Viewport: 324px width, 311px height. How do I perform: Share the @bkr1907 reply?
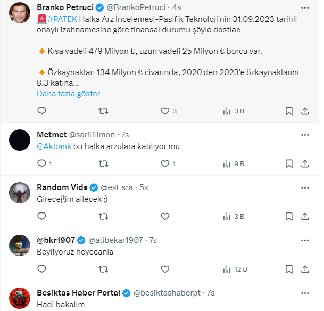(x=305, y=269)
